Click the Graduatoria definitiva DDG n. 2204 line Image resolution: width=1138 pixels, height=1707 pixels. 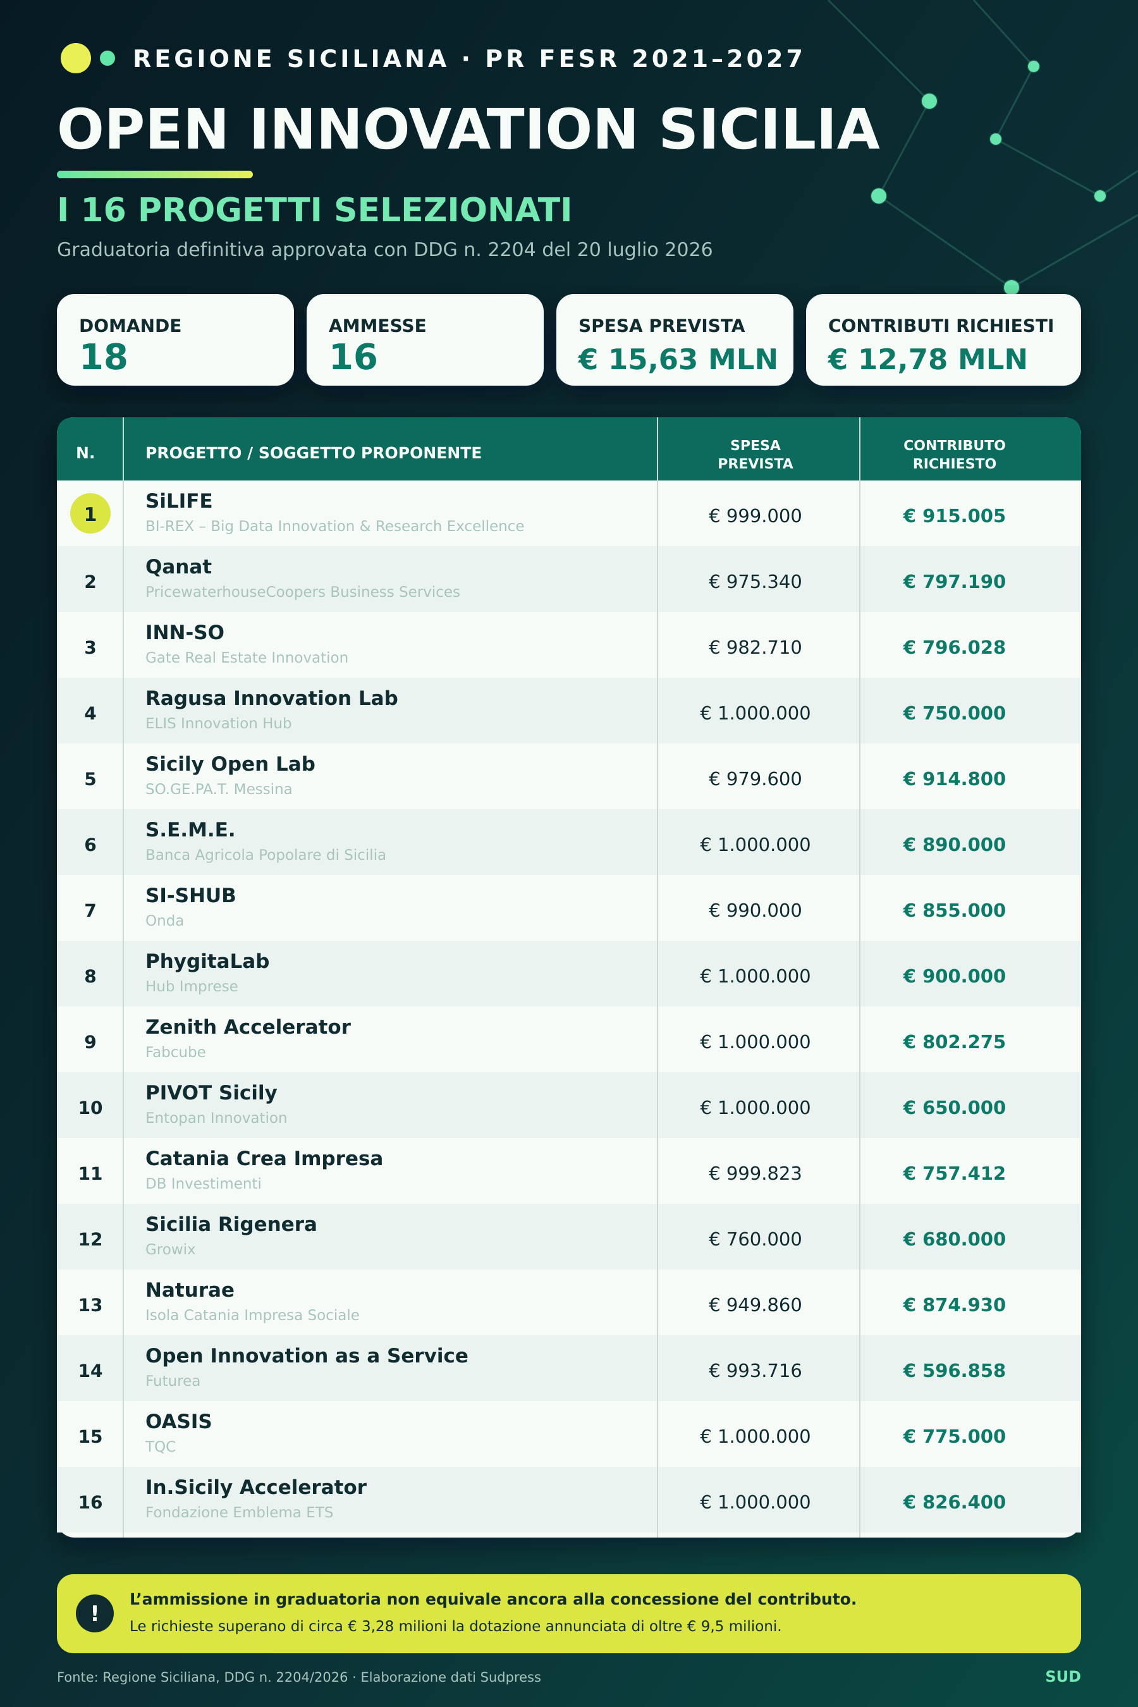(x=384, y=250)
